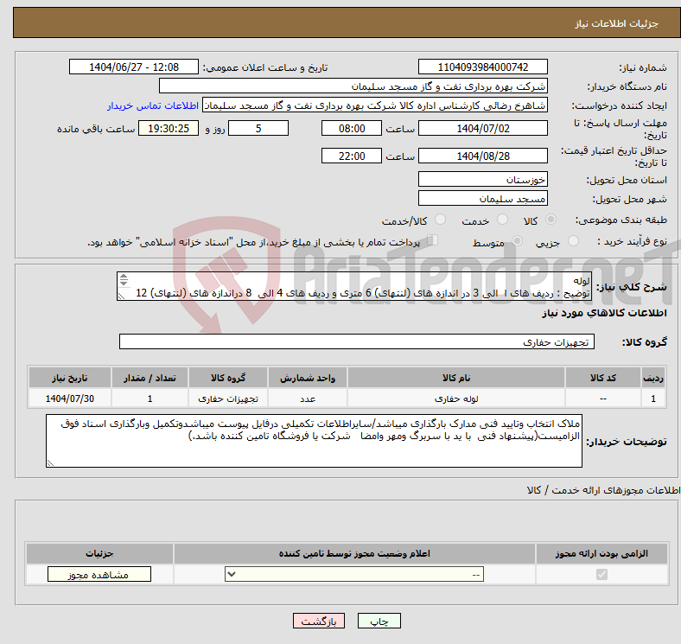681x644 pixels.
Task: Select the کالا radio button
Action: [x=551, y=220]
